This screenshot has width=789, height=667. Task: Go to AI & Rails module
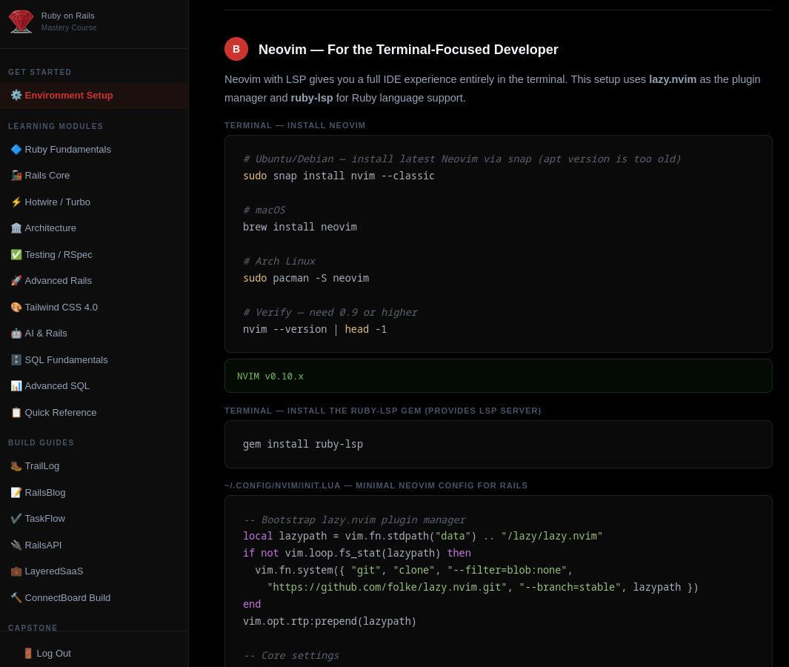pyautogui.click(x=94, y=333)
